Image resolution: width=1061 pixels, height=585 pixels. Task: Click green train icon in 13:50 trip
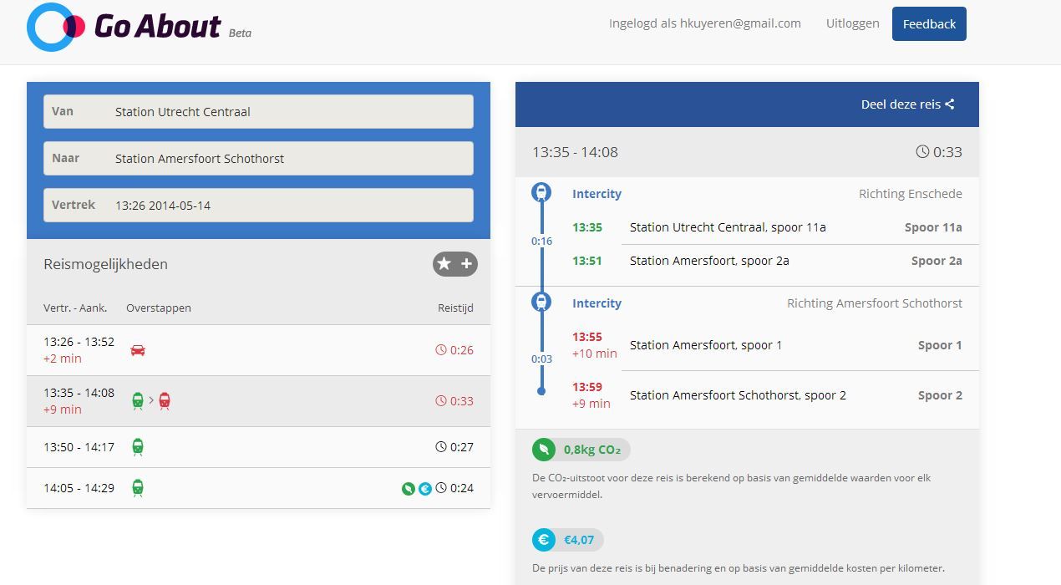138,447
